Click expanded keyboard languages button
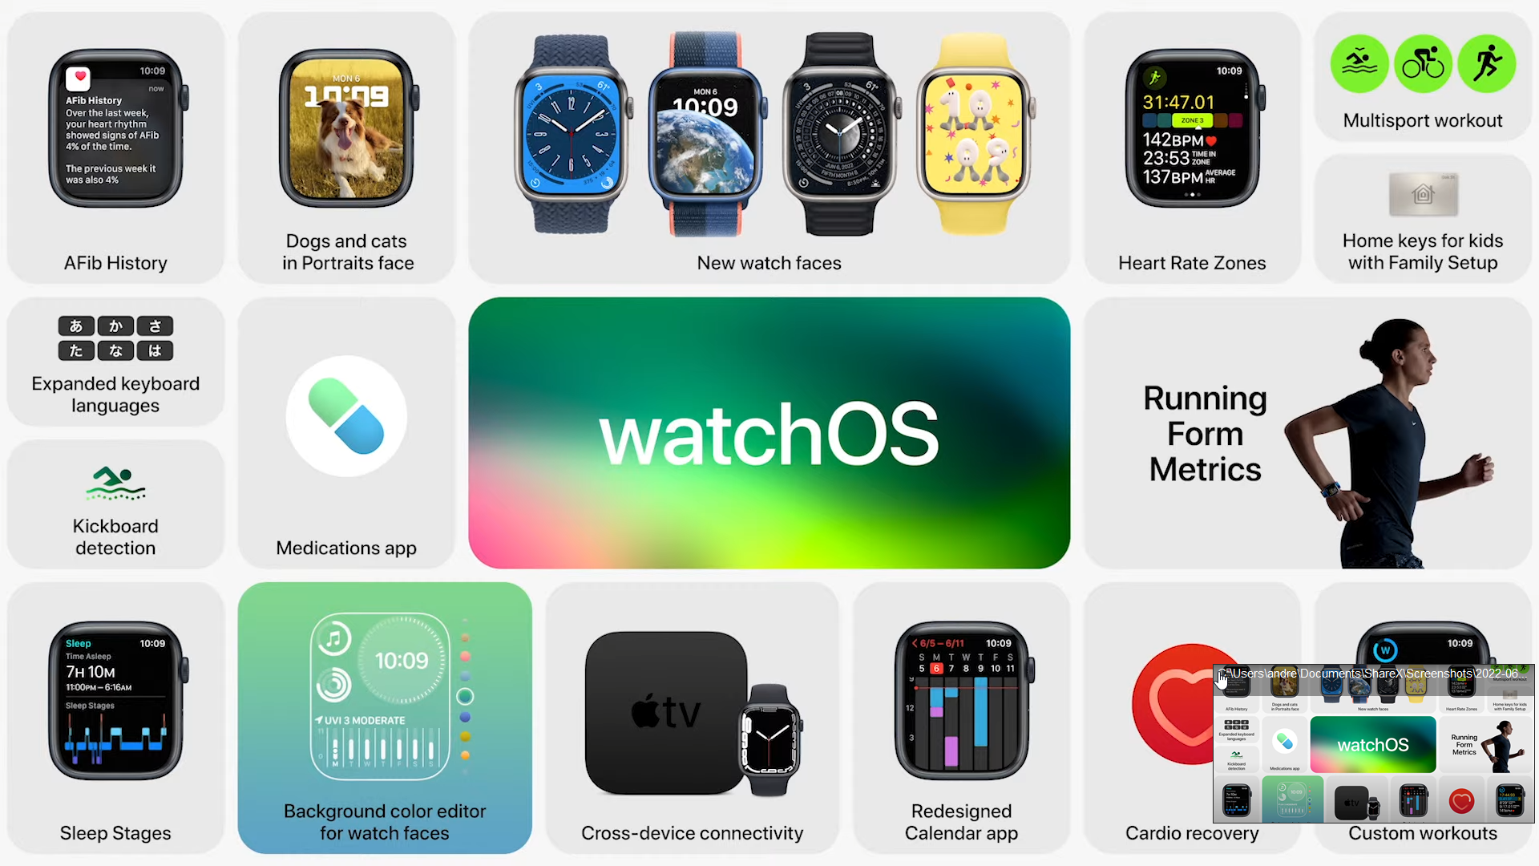The width and height of the screenshot is (1539, 866). coord(116,364)
